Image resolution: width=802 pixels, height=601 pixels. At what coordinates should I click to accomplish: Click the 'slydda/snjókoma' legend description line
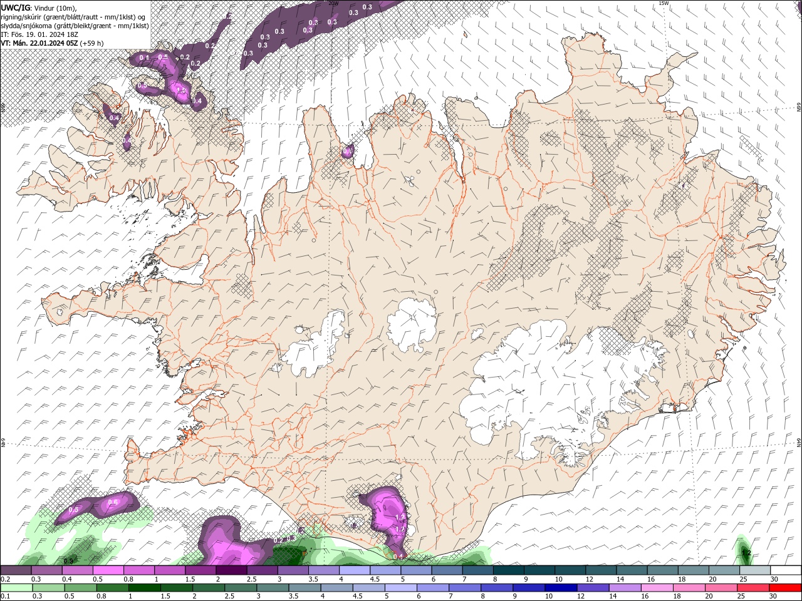click(x=75, y=25)
